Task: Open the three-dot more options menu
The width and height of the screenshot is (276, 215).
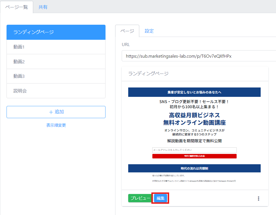Action: (258, 199)
